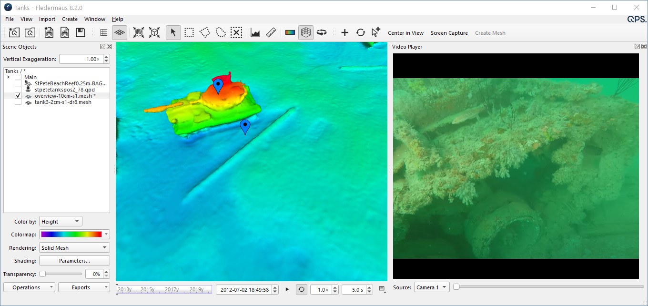Activate the freehand lasso selection tool

tap(221, 33)
